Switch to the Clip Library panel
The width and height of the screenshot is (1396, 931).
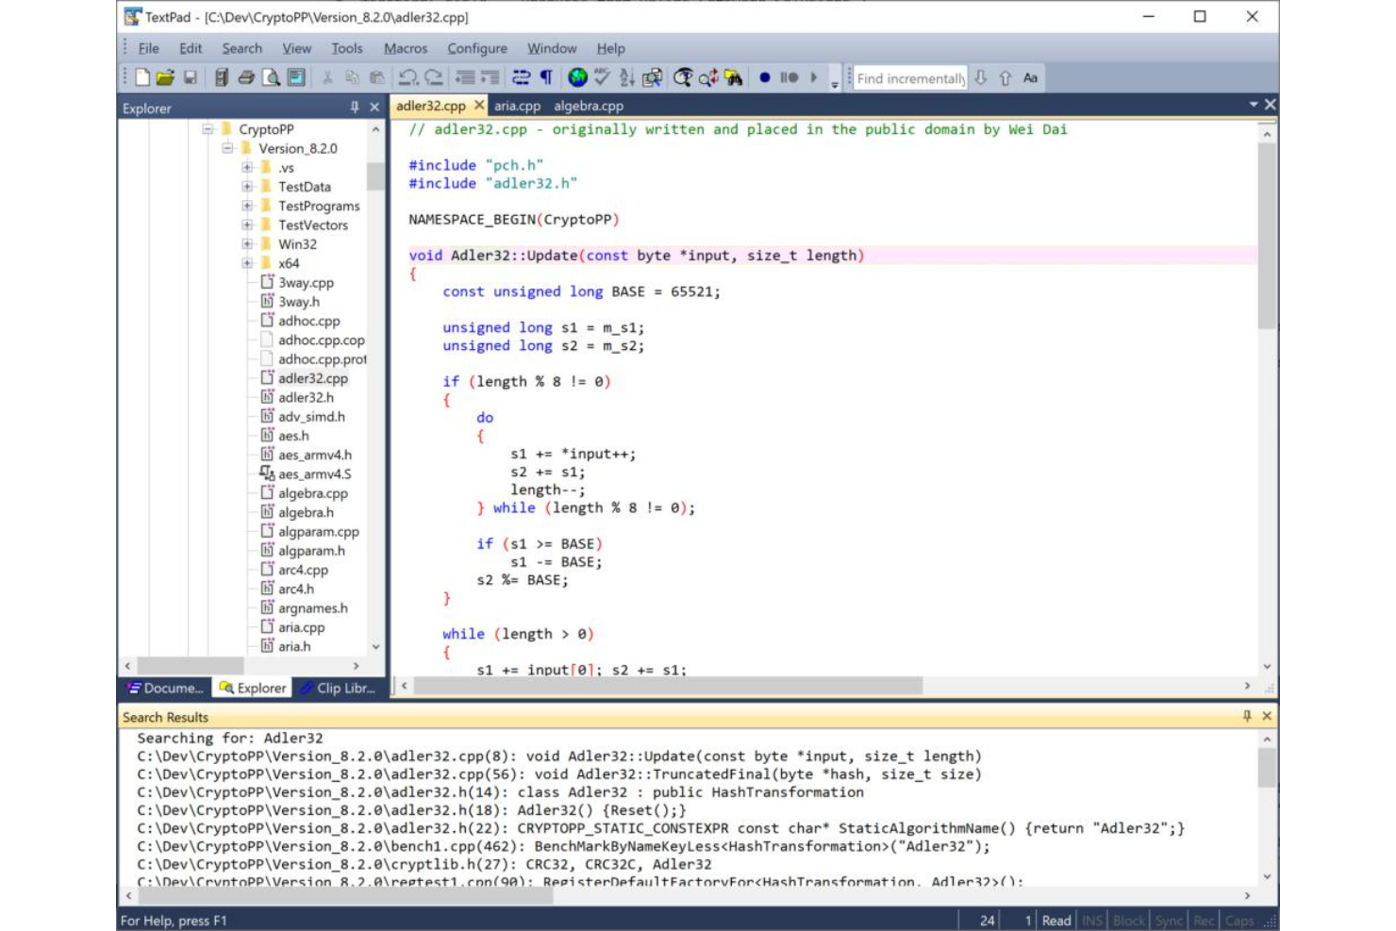tap(338, 689)
